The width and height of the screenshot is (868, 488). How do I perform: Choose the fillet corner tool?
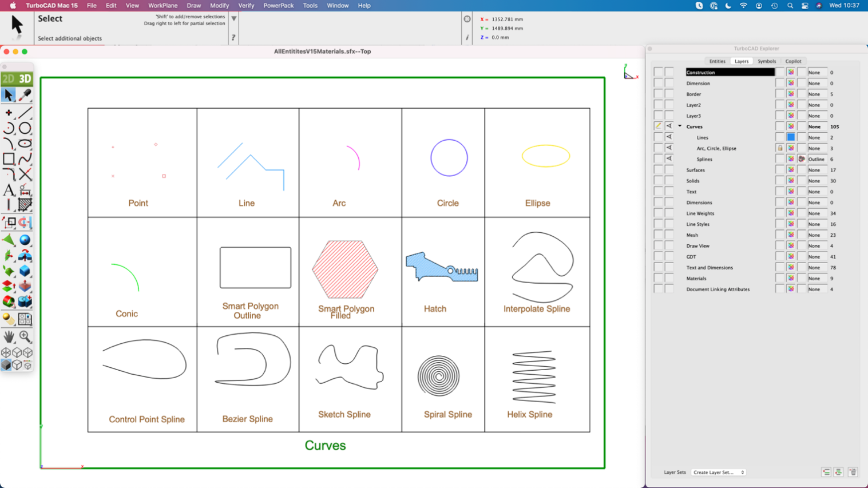click(9, 174)
